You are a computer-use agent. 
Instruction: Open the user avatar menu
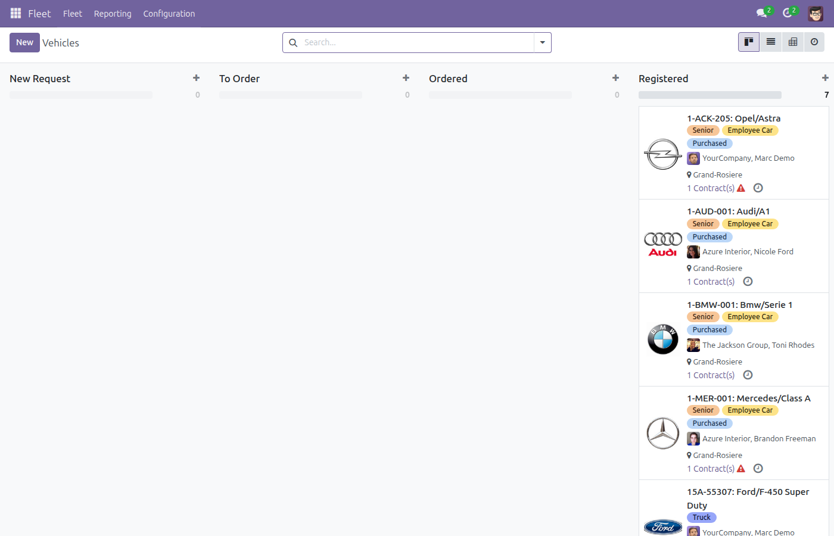click(x=816, y=13)
